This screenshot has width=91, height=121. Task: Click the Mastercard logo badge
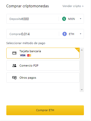tap(29, 55)
